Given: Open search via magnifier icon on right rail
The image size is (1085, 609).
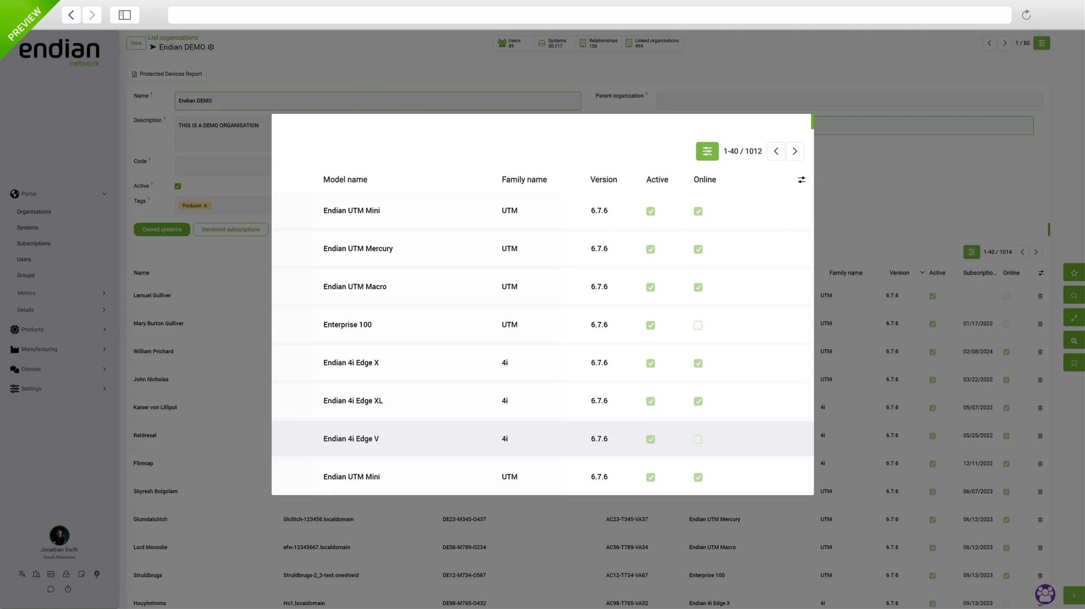Looking at the screenshot, I should point(1074,295).
